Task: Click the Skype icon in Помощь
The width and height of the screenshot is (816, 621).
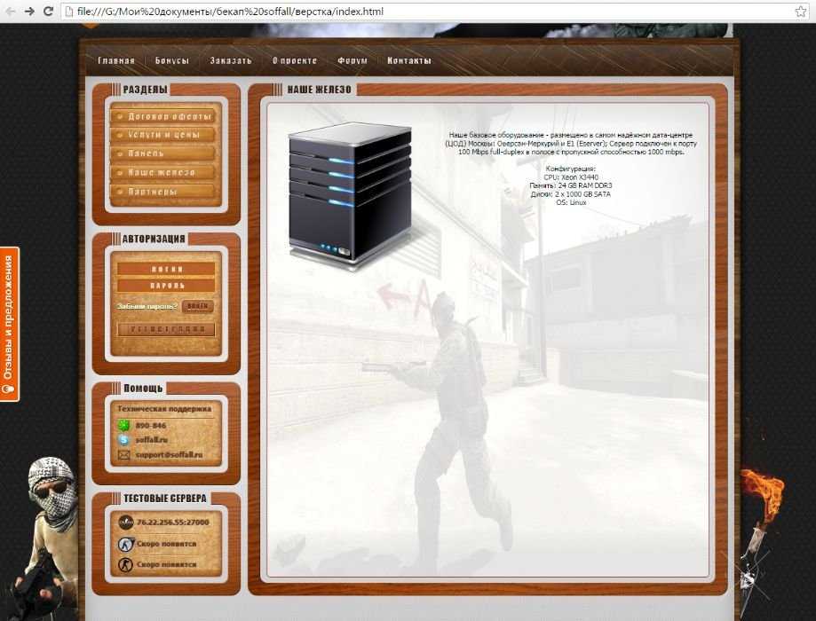Action: [x=123, y=440]
